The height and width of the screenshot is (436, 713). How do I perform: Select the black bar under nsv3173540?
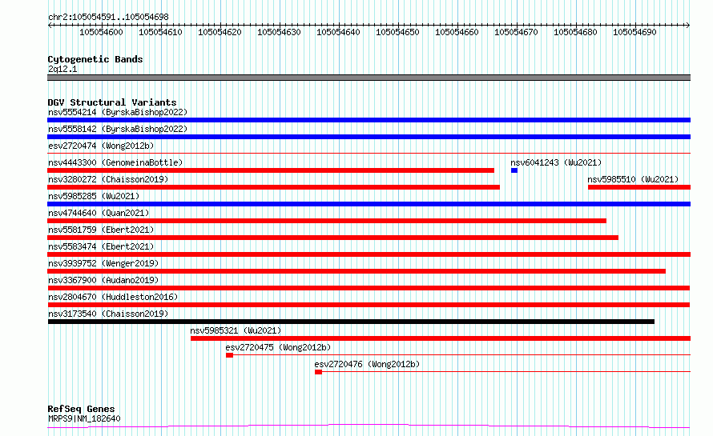351,322
